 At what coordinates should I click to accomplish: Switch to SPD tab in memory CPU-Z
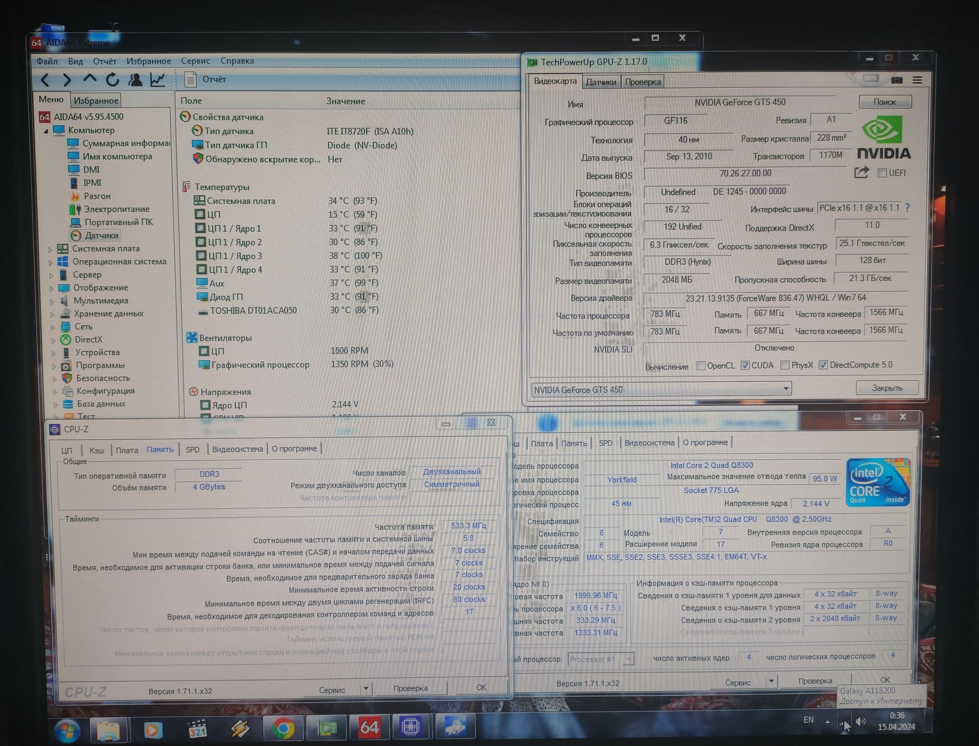coord(192,449)
